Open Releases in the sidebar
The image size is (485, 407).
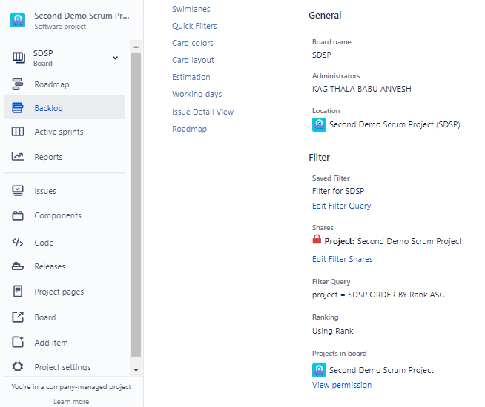tap(50, 266)
